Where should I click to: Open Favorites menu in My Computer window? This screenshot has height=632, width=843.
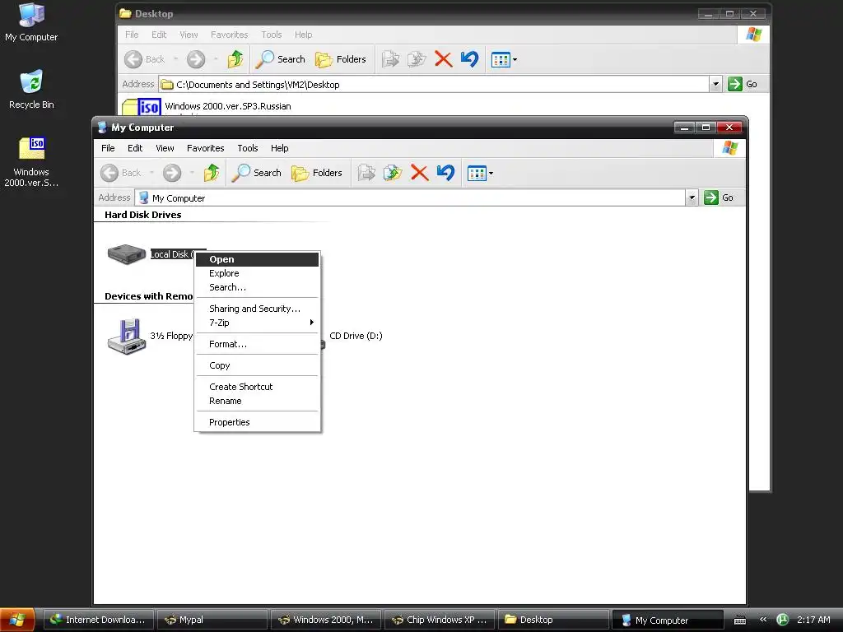click(x=205, y=148)
